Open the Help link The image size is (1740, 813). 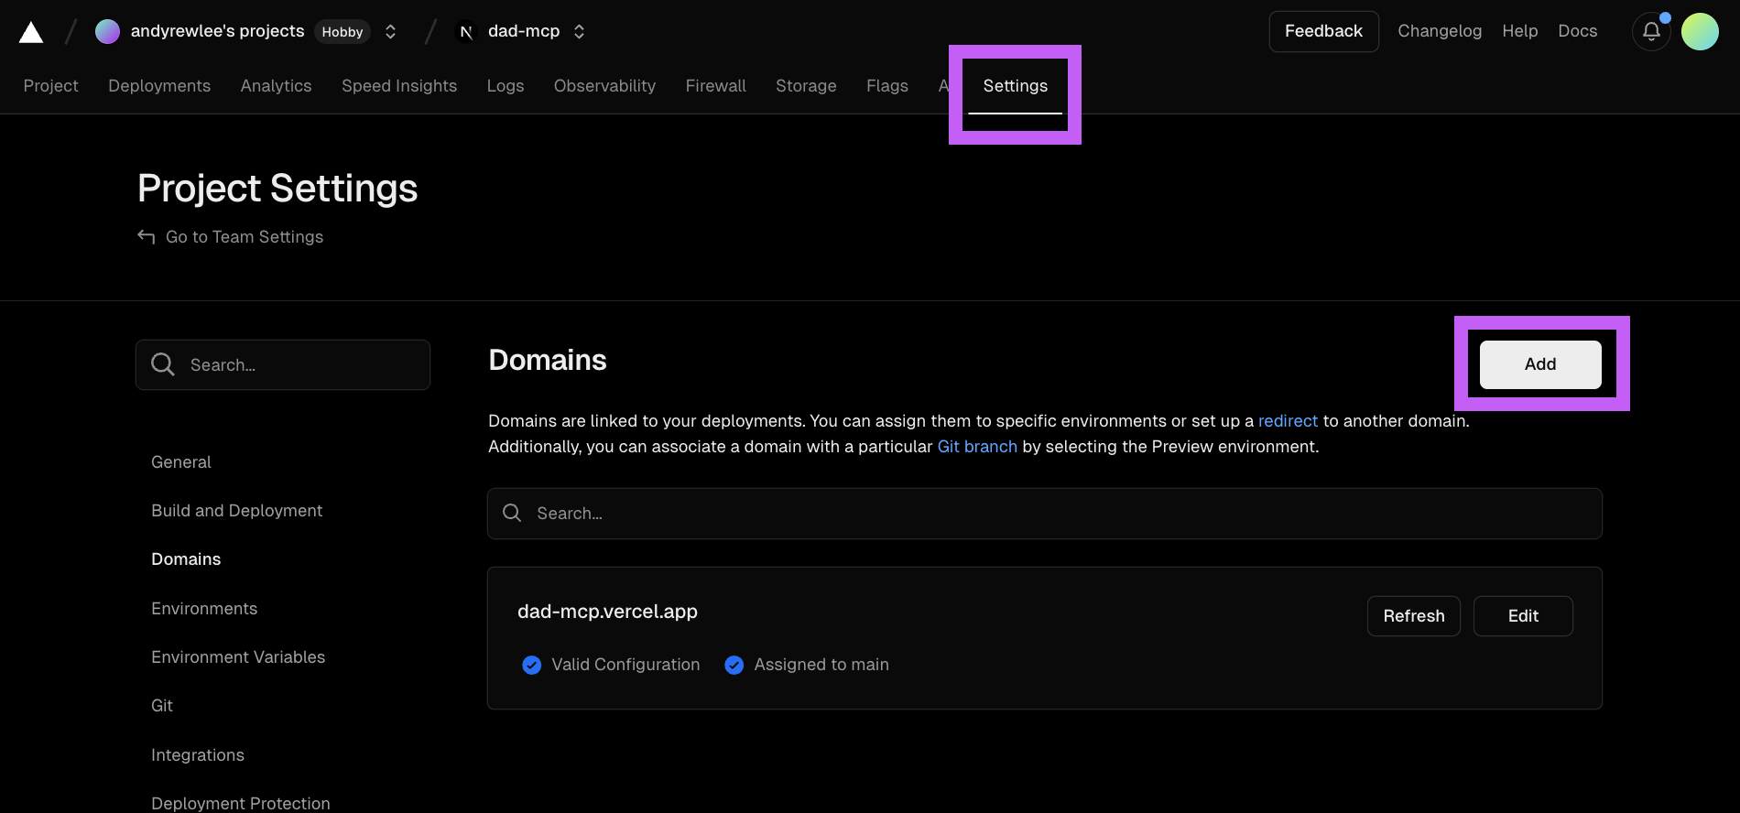1519,31
